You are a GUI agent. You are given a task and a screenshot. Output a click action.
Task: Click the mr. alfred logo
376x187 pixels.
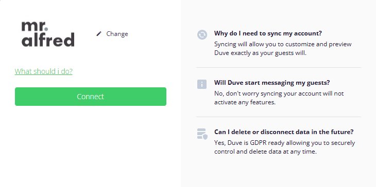coord(48,34)
